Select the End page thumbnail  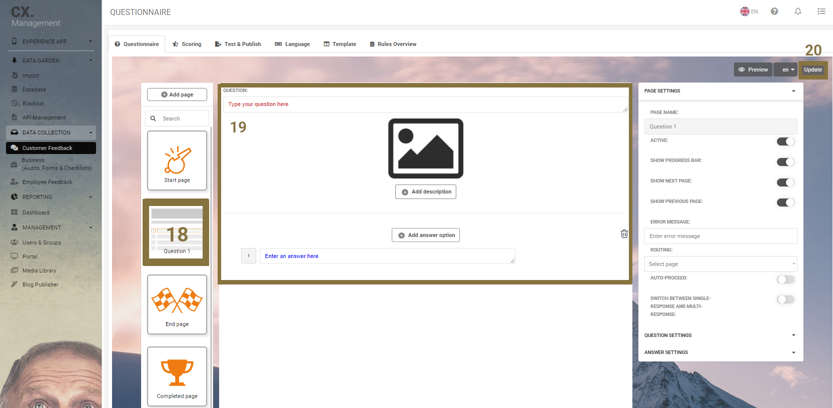click(x=177, y=304)
